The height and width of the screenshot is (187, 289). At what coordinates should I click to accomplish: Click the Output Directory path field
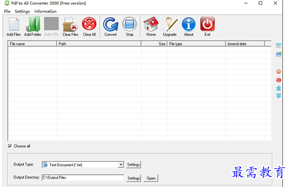pos(83,178)
